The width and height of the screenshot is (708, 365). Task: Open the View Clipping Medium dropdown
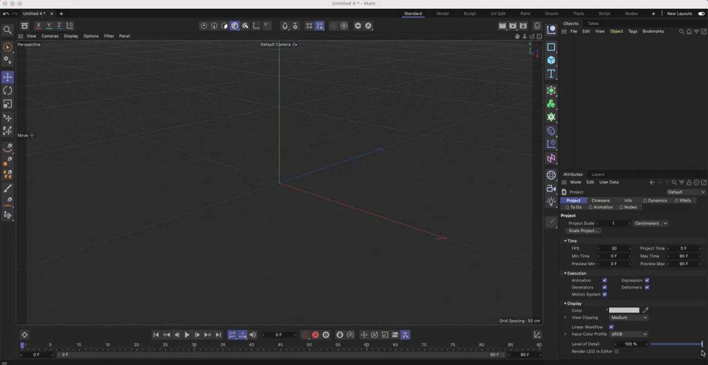point(628,318)
